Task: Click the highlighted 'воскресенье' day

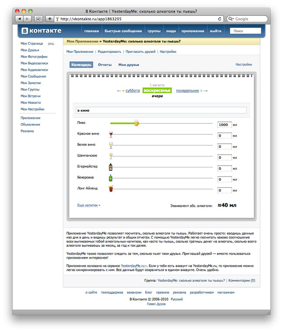Action: pos(157,90)
